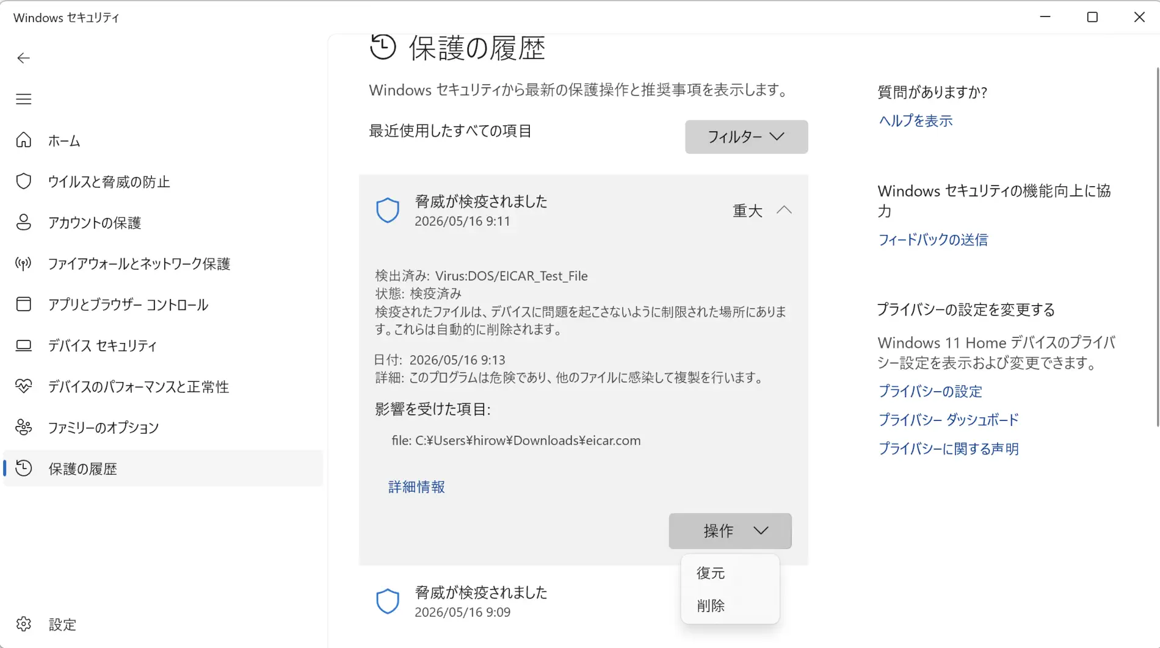Click the settings gear icon
The width and height of the screenshot is (1160, 648).
coord(23,624)
